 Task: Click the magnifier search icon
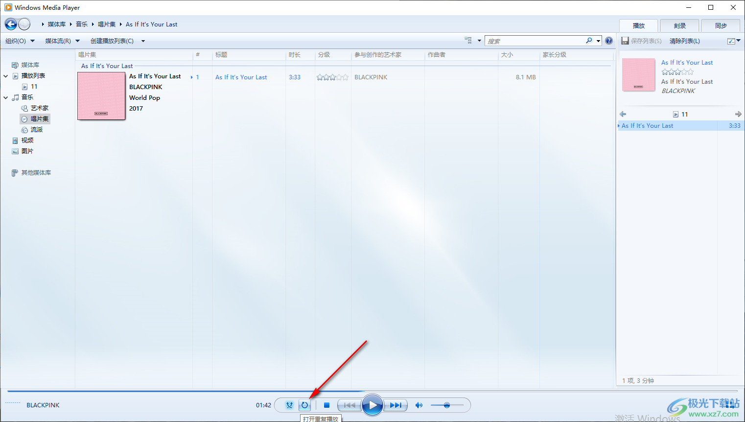[x=589, y=41]
